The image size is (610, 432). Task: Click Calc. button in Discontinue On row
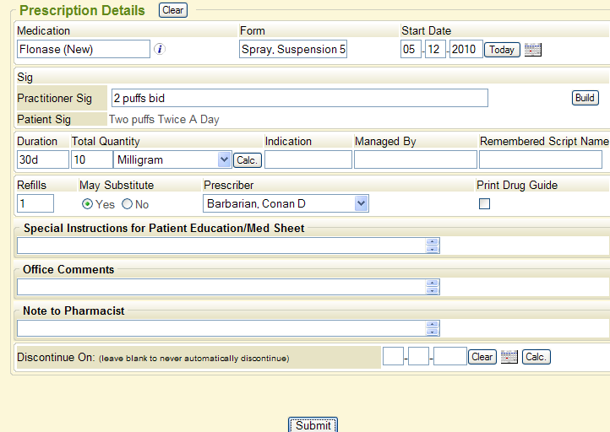[x=536, y=357]
